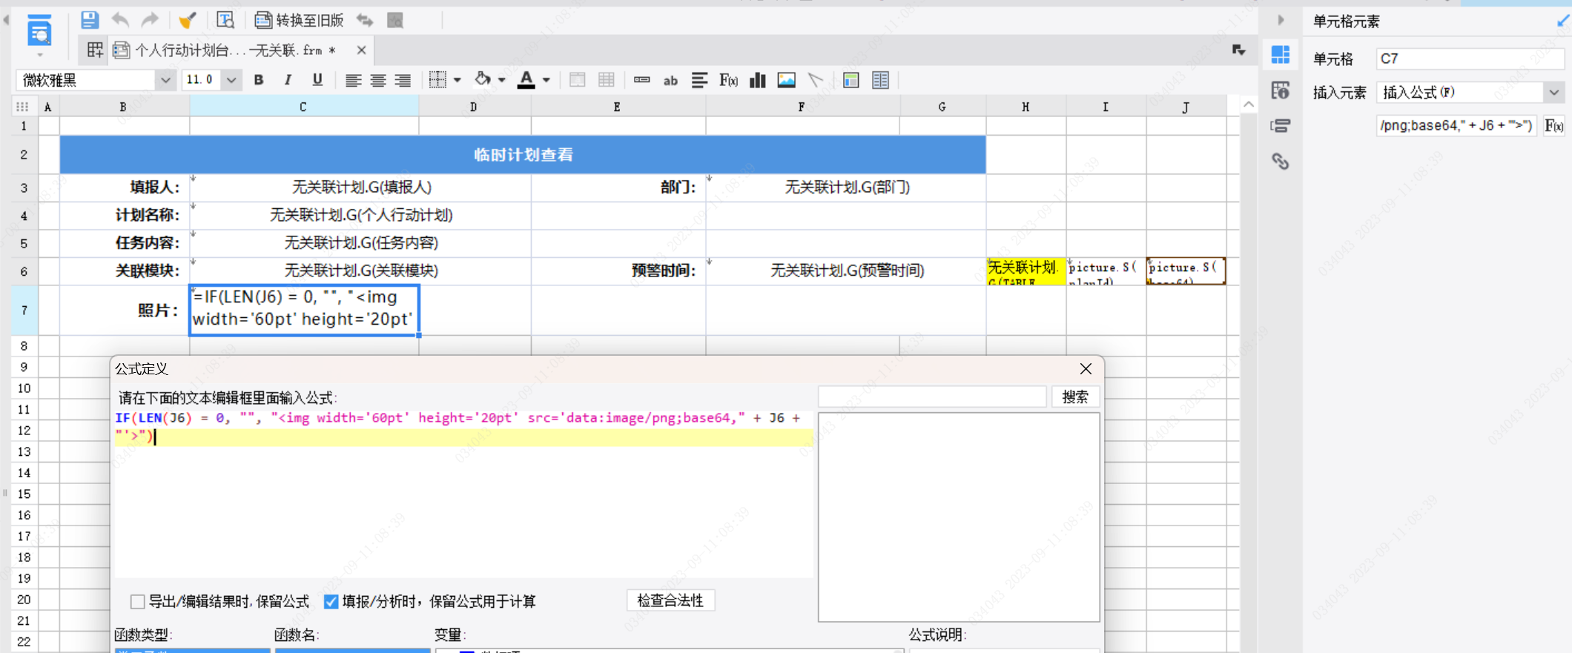Insert formula with toolbar F(x) icon
Viewport: 1572px width, 653px height.
(x=728, y=80)
